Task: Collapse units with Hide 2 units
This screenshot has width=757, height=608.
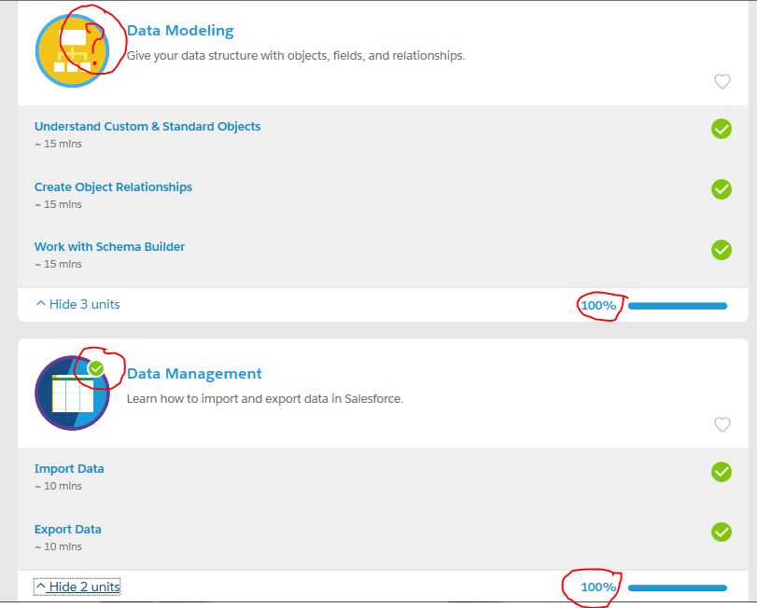Action: [77, 587]
